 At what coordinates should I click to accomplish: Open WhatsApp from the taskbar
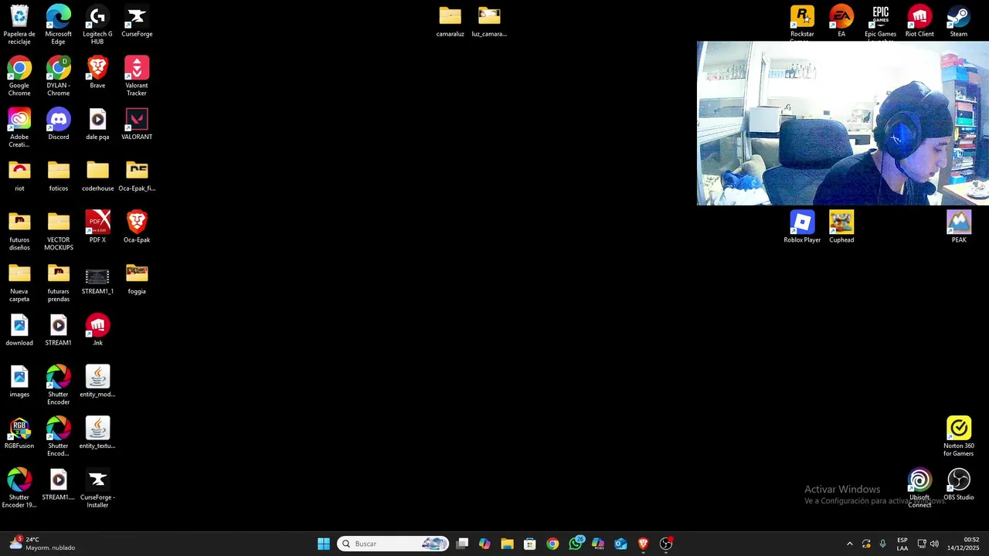click(576, 544)
